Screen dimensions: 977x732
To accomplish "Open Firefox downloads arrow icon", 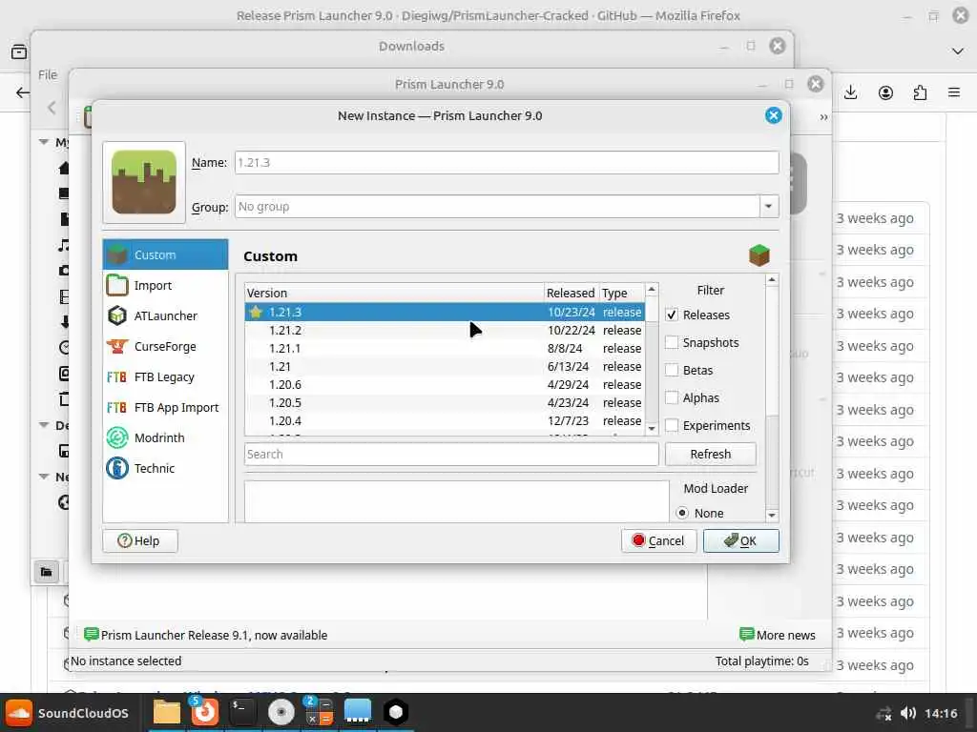I will point(850,92).
